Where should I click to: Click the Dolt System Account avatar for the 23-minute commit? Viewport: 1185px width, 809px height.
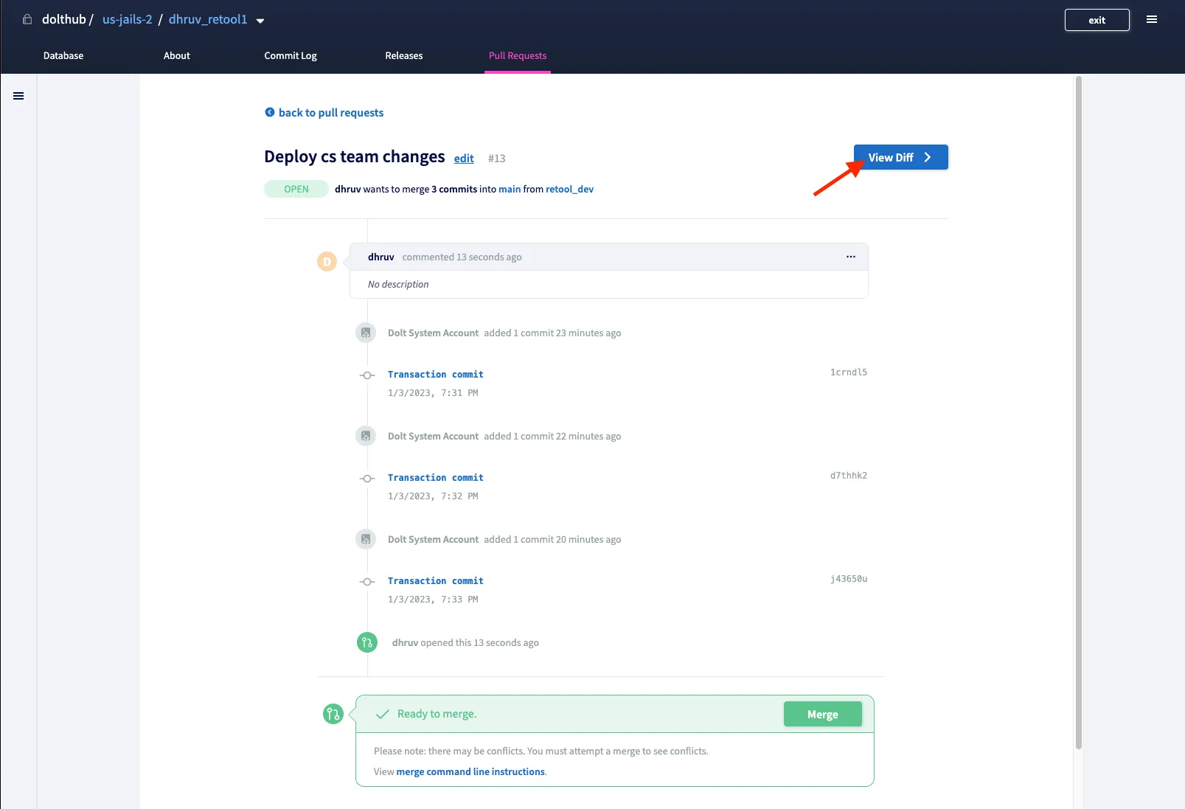[366, 333]
